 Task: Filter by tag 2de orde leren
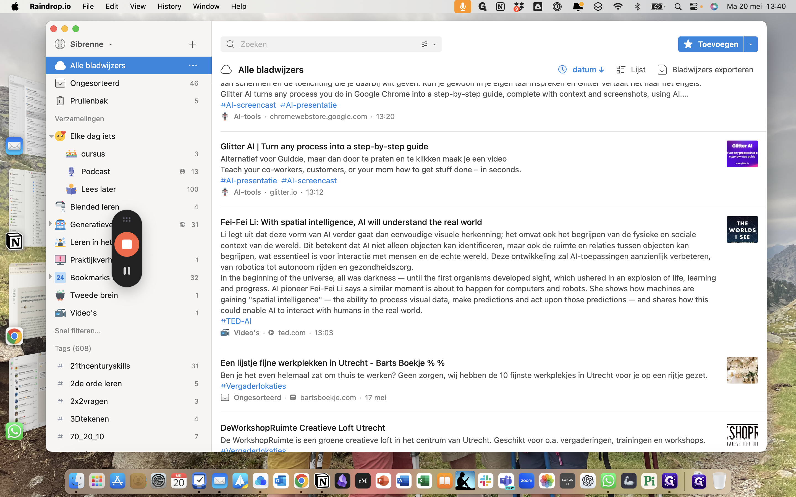pyautogui.click(x=129, y=384)
